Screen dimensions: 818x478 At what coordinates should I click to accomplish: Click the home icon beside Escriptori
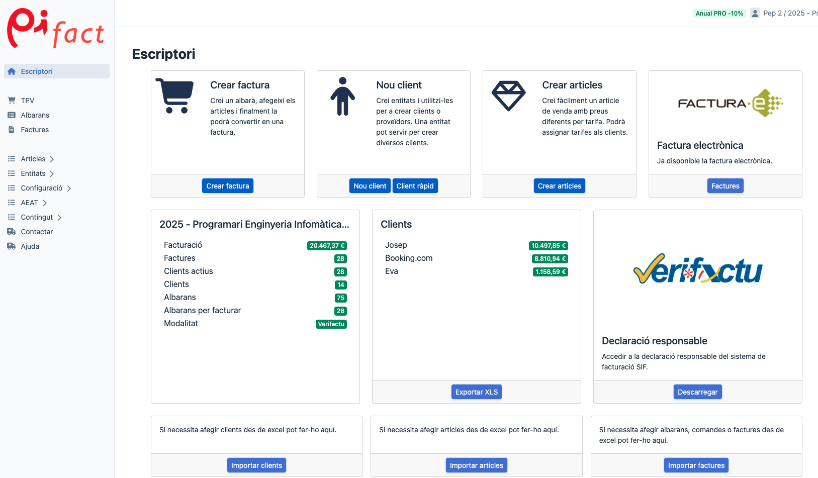point(12,71)
